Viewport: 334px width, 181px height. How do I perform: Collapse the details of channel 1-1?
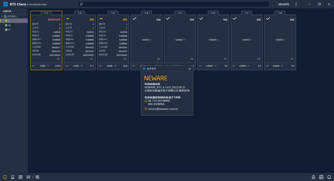[58, 59]
